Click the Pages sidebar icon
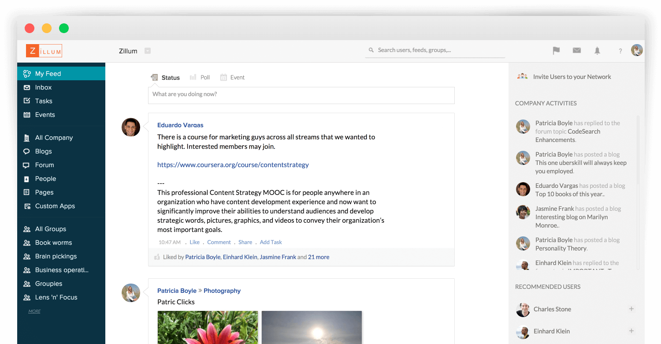 [26, 192]
